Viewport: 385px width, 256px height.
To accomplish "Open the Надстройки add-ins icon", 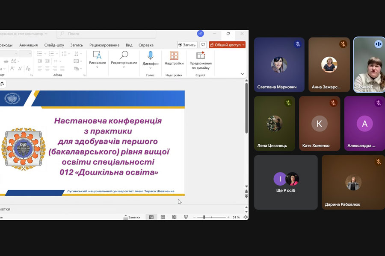I will (x=174, y=56).
